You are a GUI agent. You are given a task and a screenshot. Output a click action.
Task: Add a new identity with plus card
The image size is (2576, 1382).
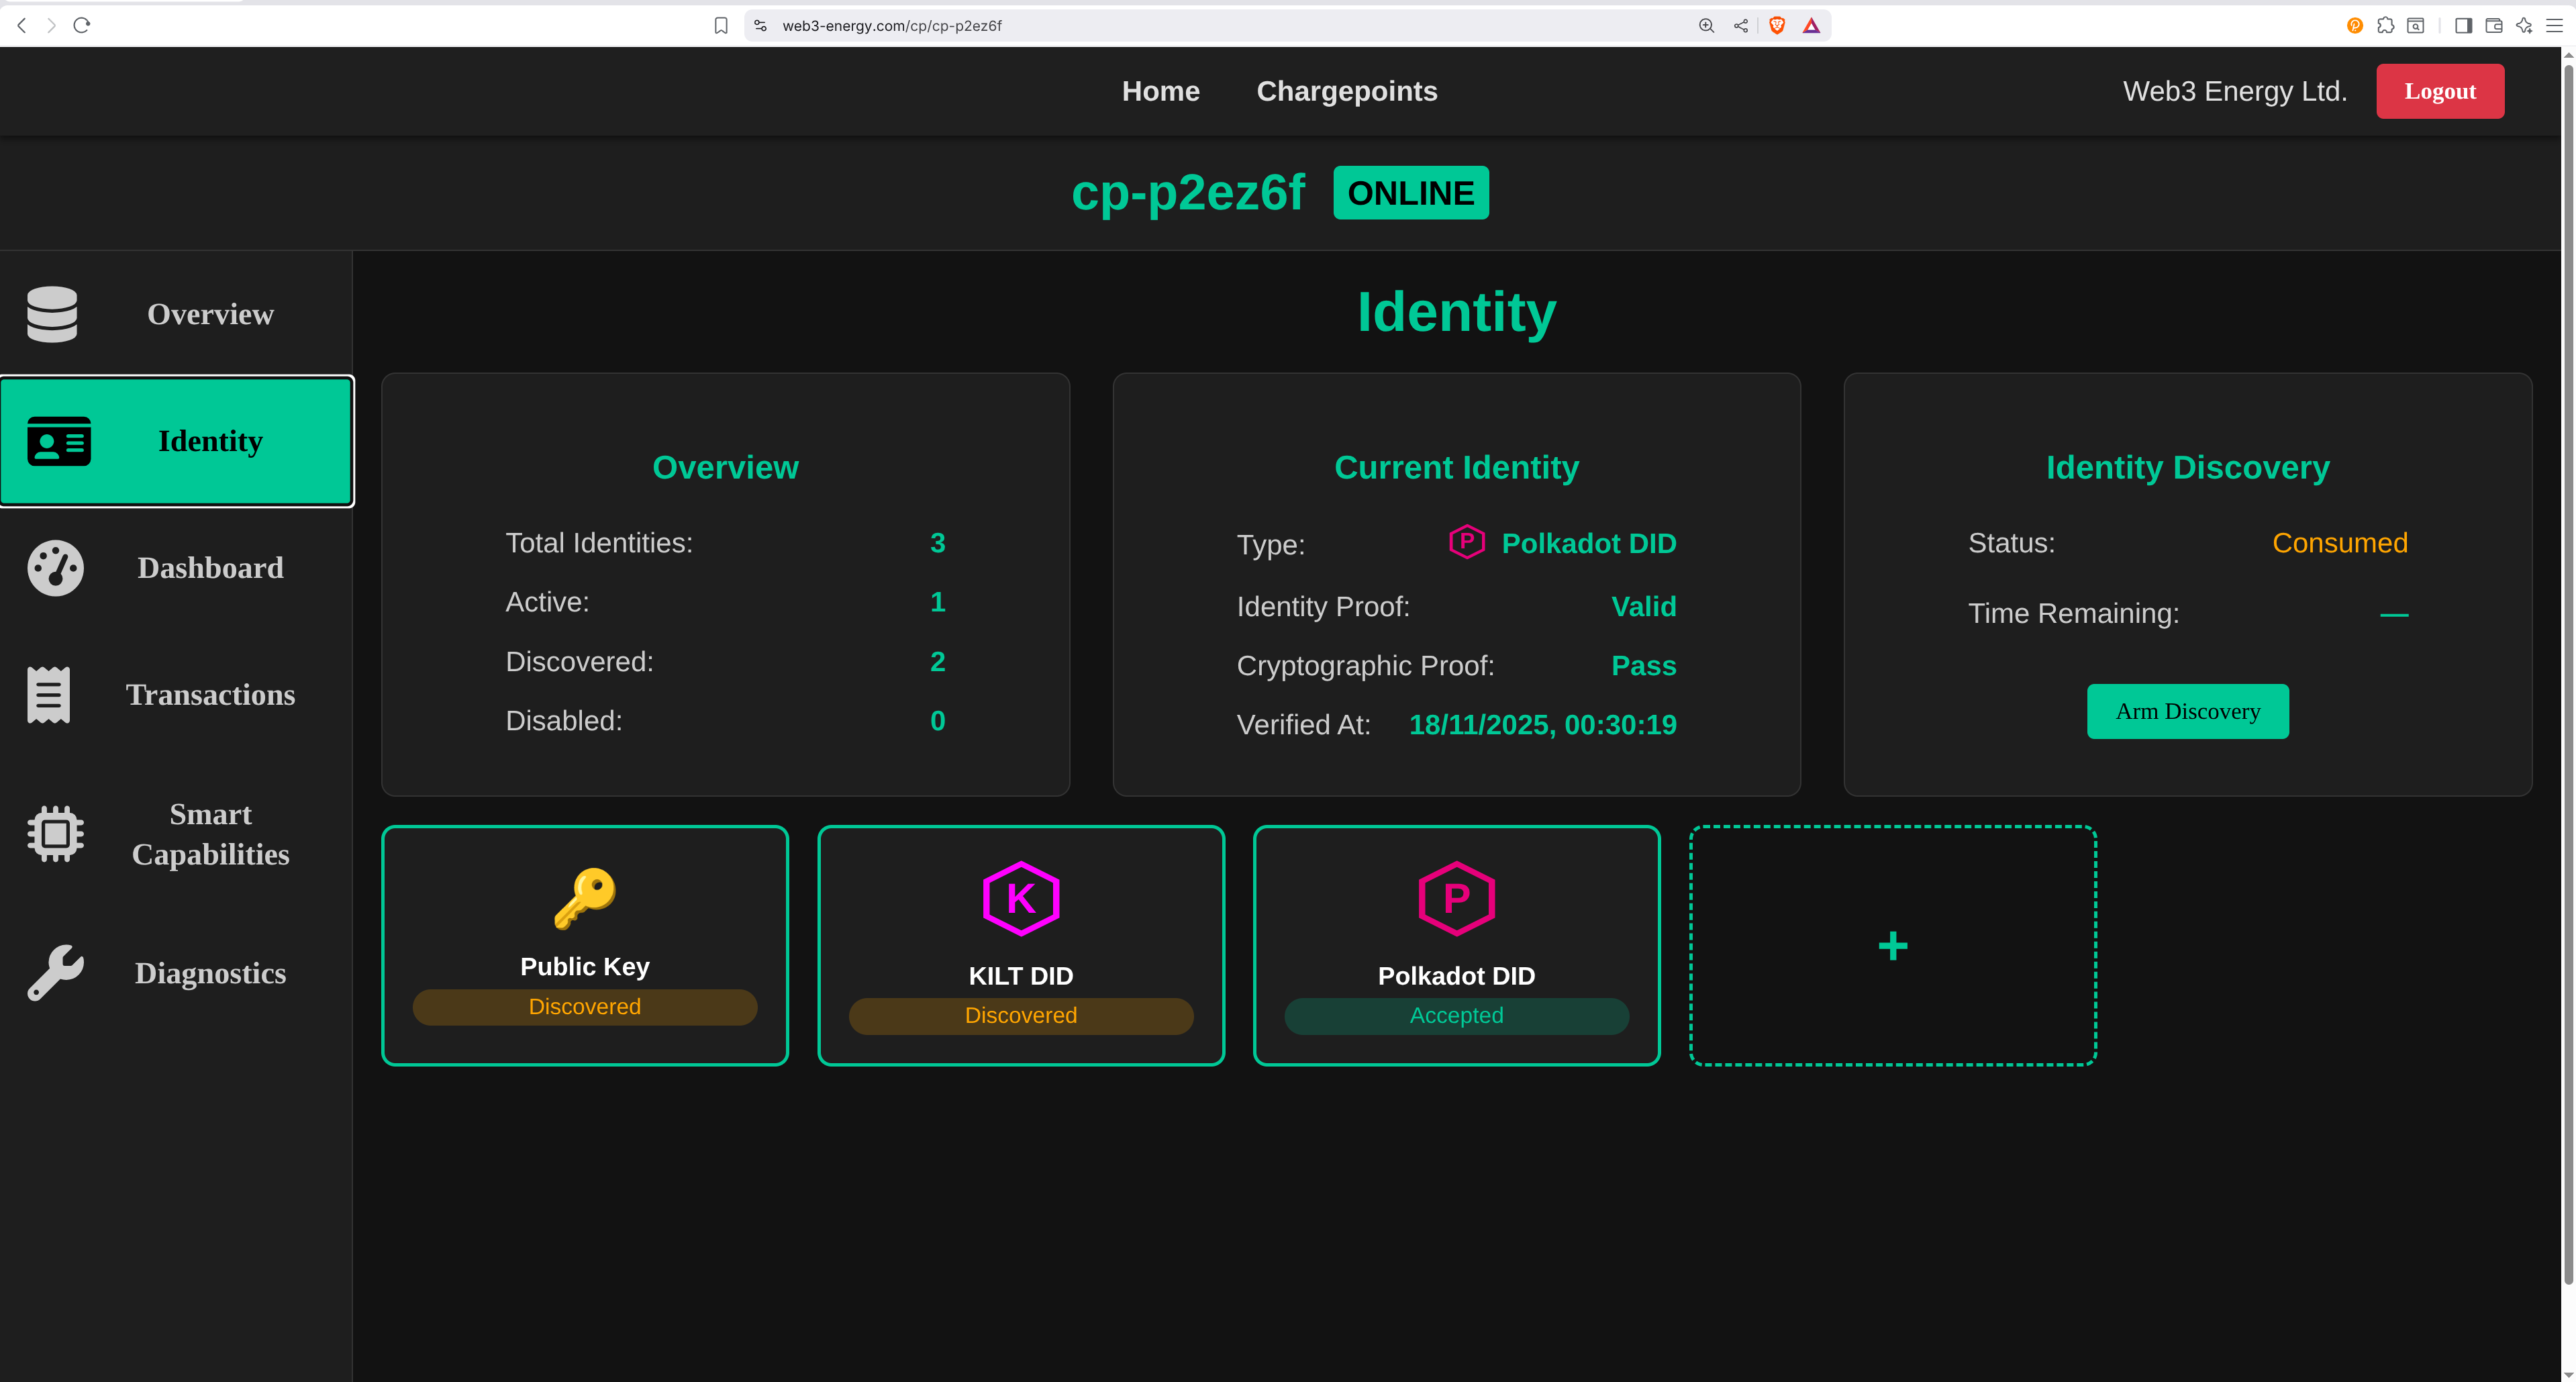[1892, 946]
